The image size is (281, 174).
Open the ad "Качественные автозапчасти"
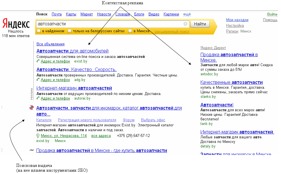(x=232, y=82)
